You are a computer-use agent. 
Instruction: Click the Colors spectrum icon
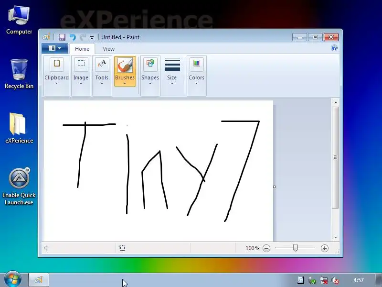[197, 64]
